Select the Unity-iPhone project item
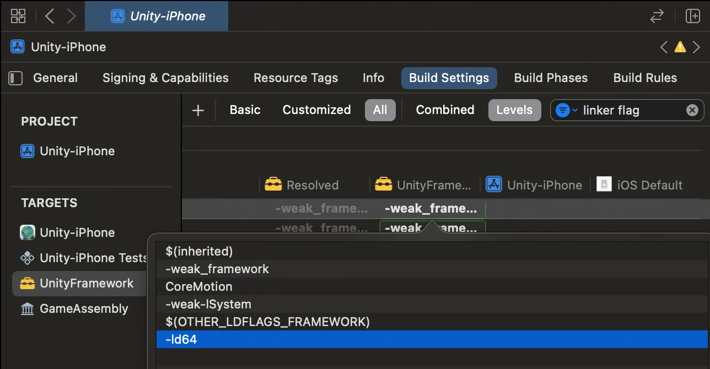710x369 pixels. pyautogui.click(x=77, y=151)
